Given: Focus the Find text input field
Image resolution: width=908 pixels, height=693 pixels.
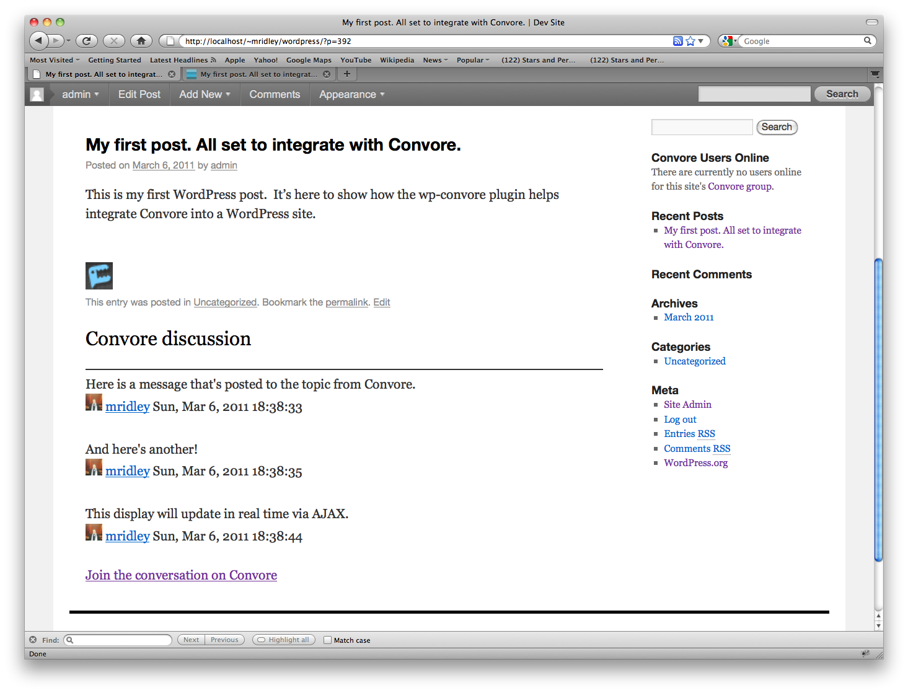Looking at the screenshot, I should click(118, 640).
